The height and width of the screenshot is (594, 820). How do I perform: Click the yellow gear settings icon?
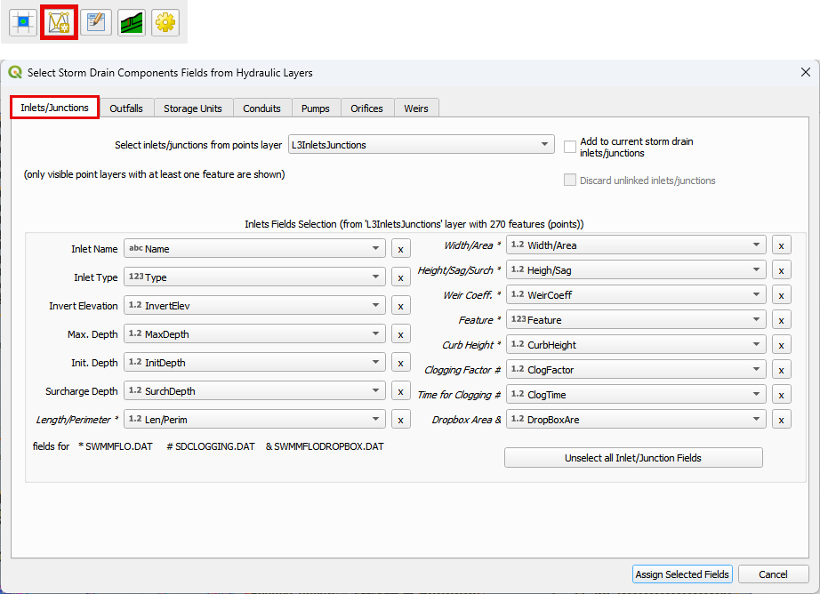165,22
